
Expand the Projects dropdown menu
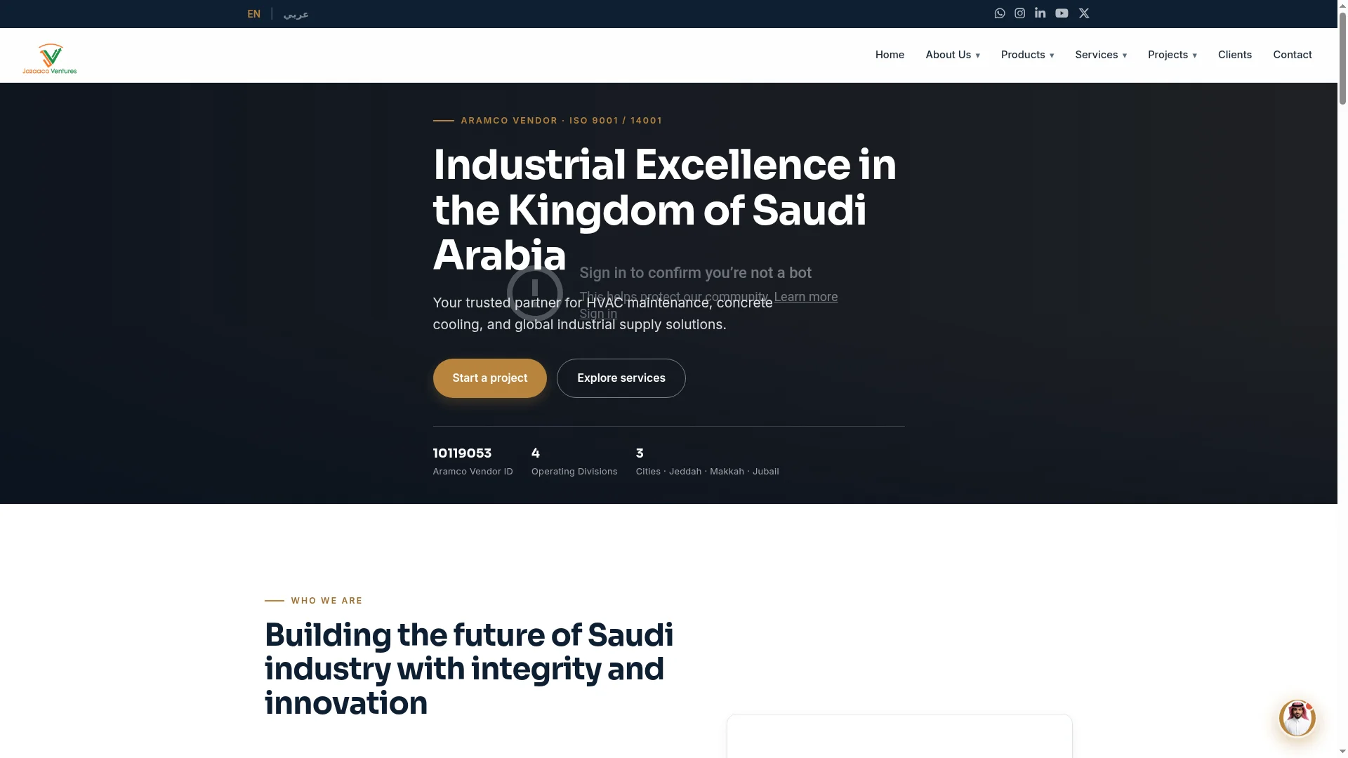1172,55
